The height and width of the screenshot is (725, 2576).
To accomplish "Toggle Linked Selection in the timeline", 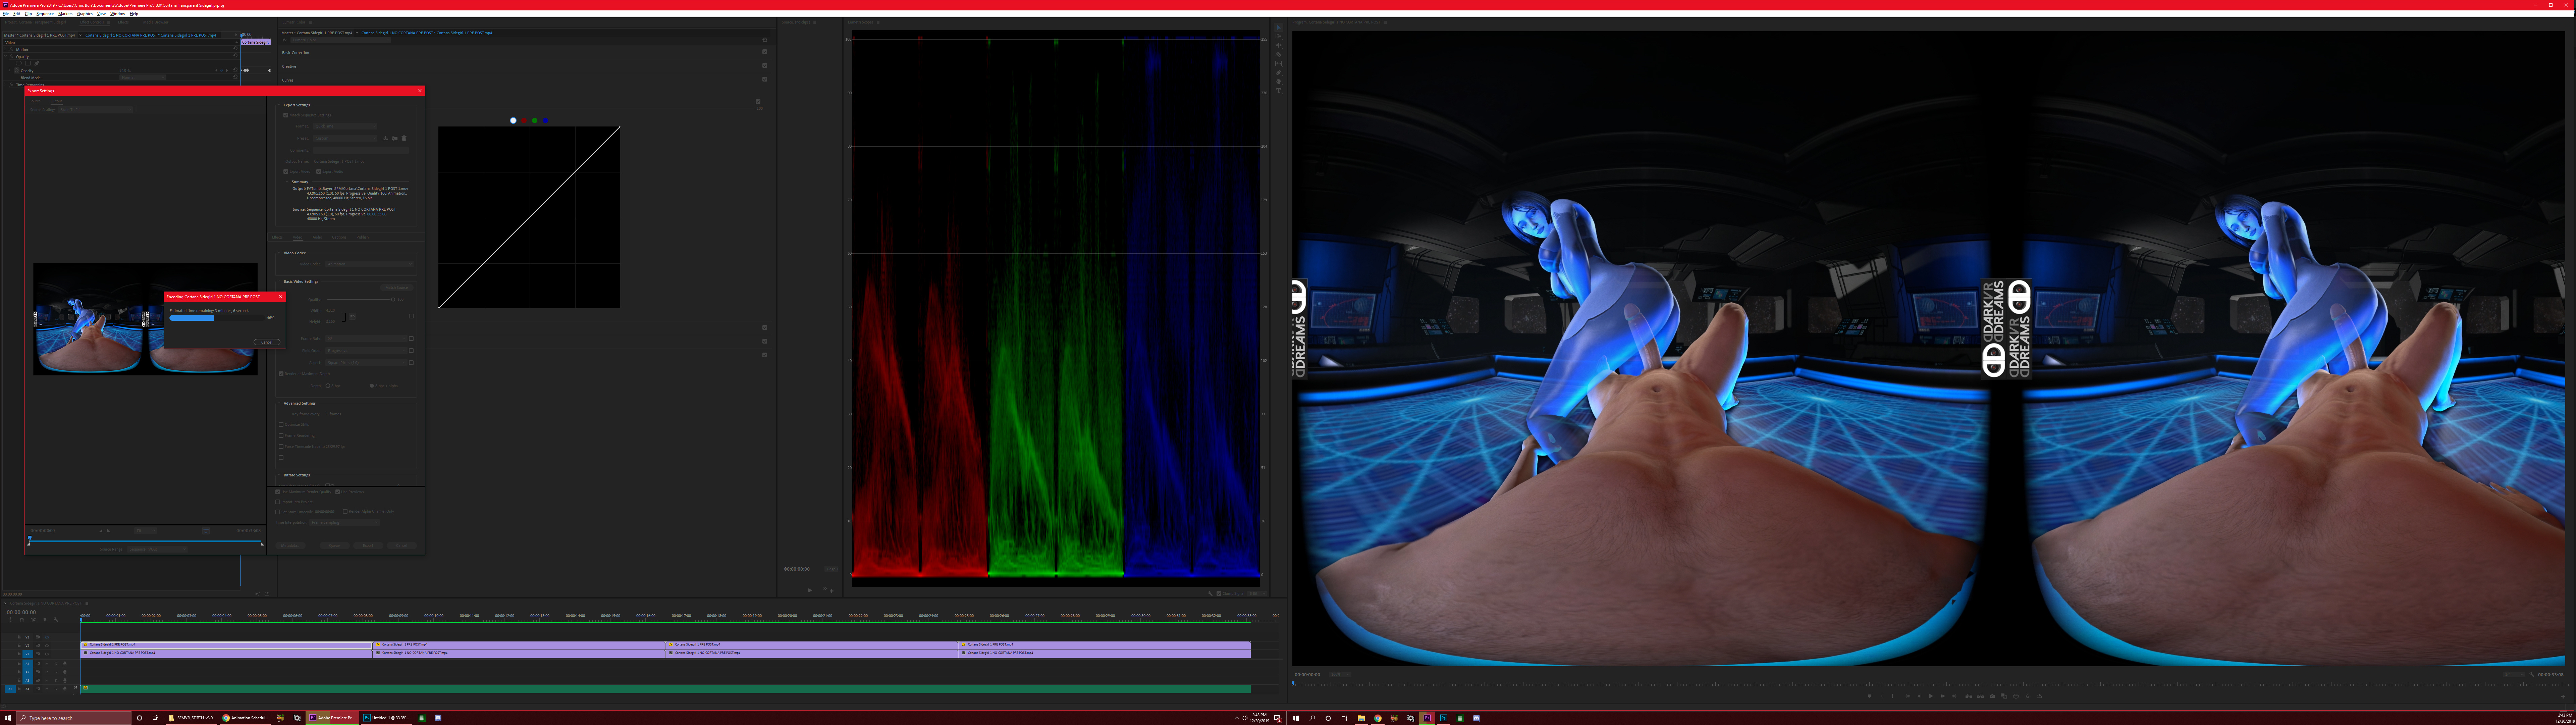I will [x=33, y=620].
